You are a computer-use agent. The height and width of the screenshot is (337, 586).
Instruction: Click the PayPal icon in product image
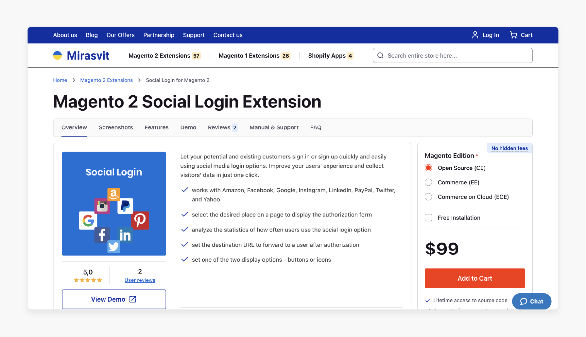pos(125,206)
